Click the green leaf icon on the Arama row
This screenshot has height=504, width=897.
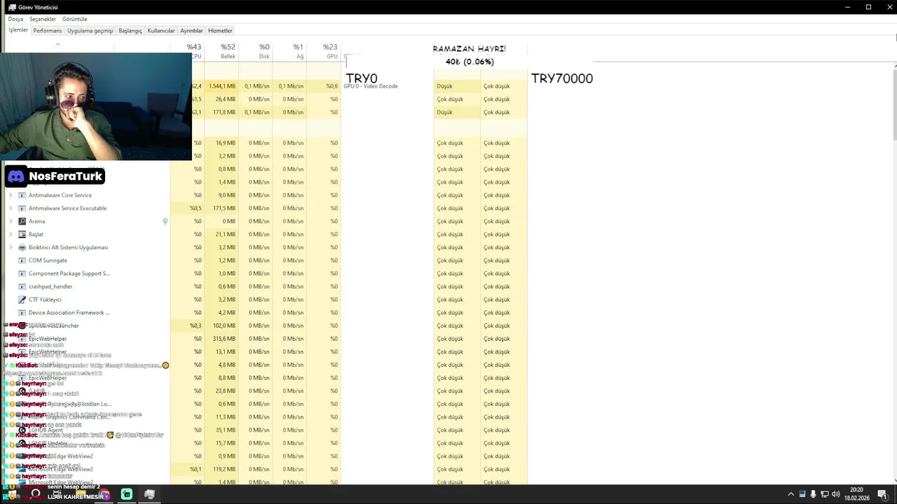tap(165, 221)
